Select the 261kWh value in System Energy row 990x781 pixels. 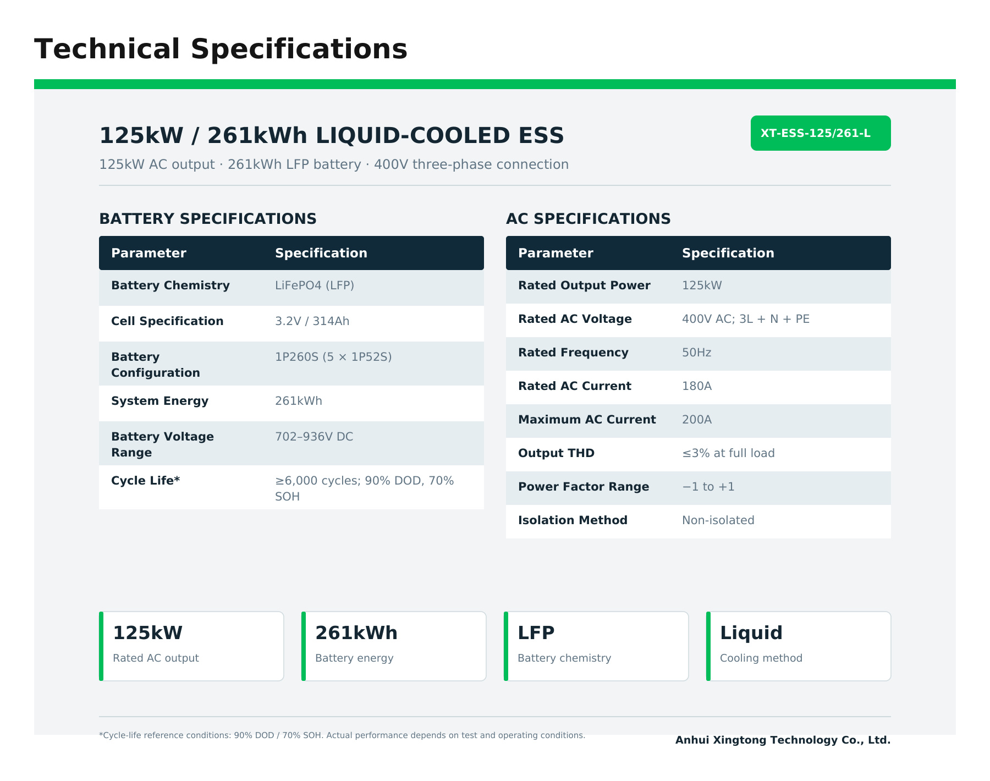pyautogui.click(x=299, y=401)
